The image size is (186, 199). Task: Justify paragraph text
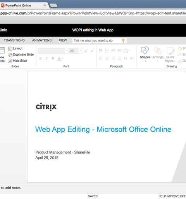pyautogui.click(x=119, y=59)
